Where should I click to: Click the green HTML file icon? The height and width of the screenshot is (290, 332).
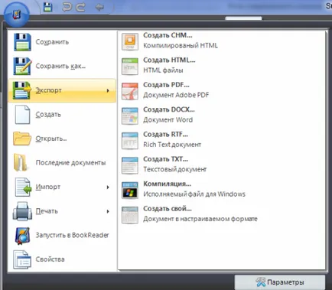pyautogui.click(x=130, y=66)
